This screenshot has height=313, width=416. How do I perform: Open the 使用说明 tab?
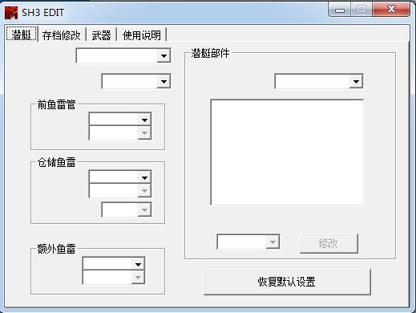[142, 35]
